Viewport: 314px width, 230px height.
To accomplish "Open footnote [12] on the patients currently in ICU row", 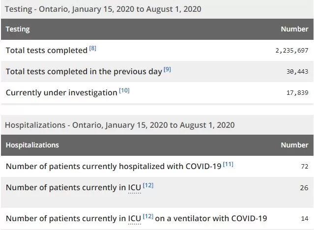I will [148, 185].
